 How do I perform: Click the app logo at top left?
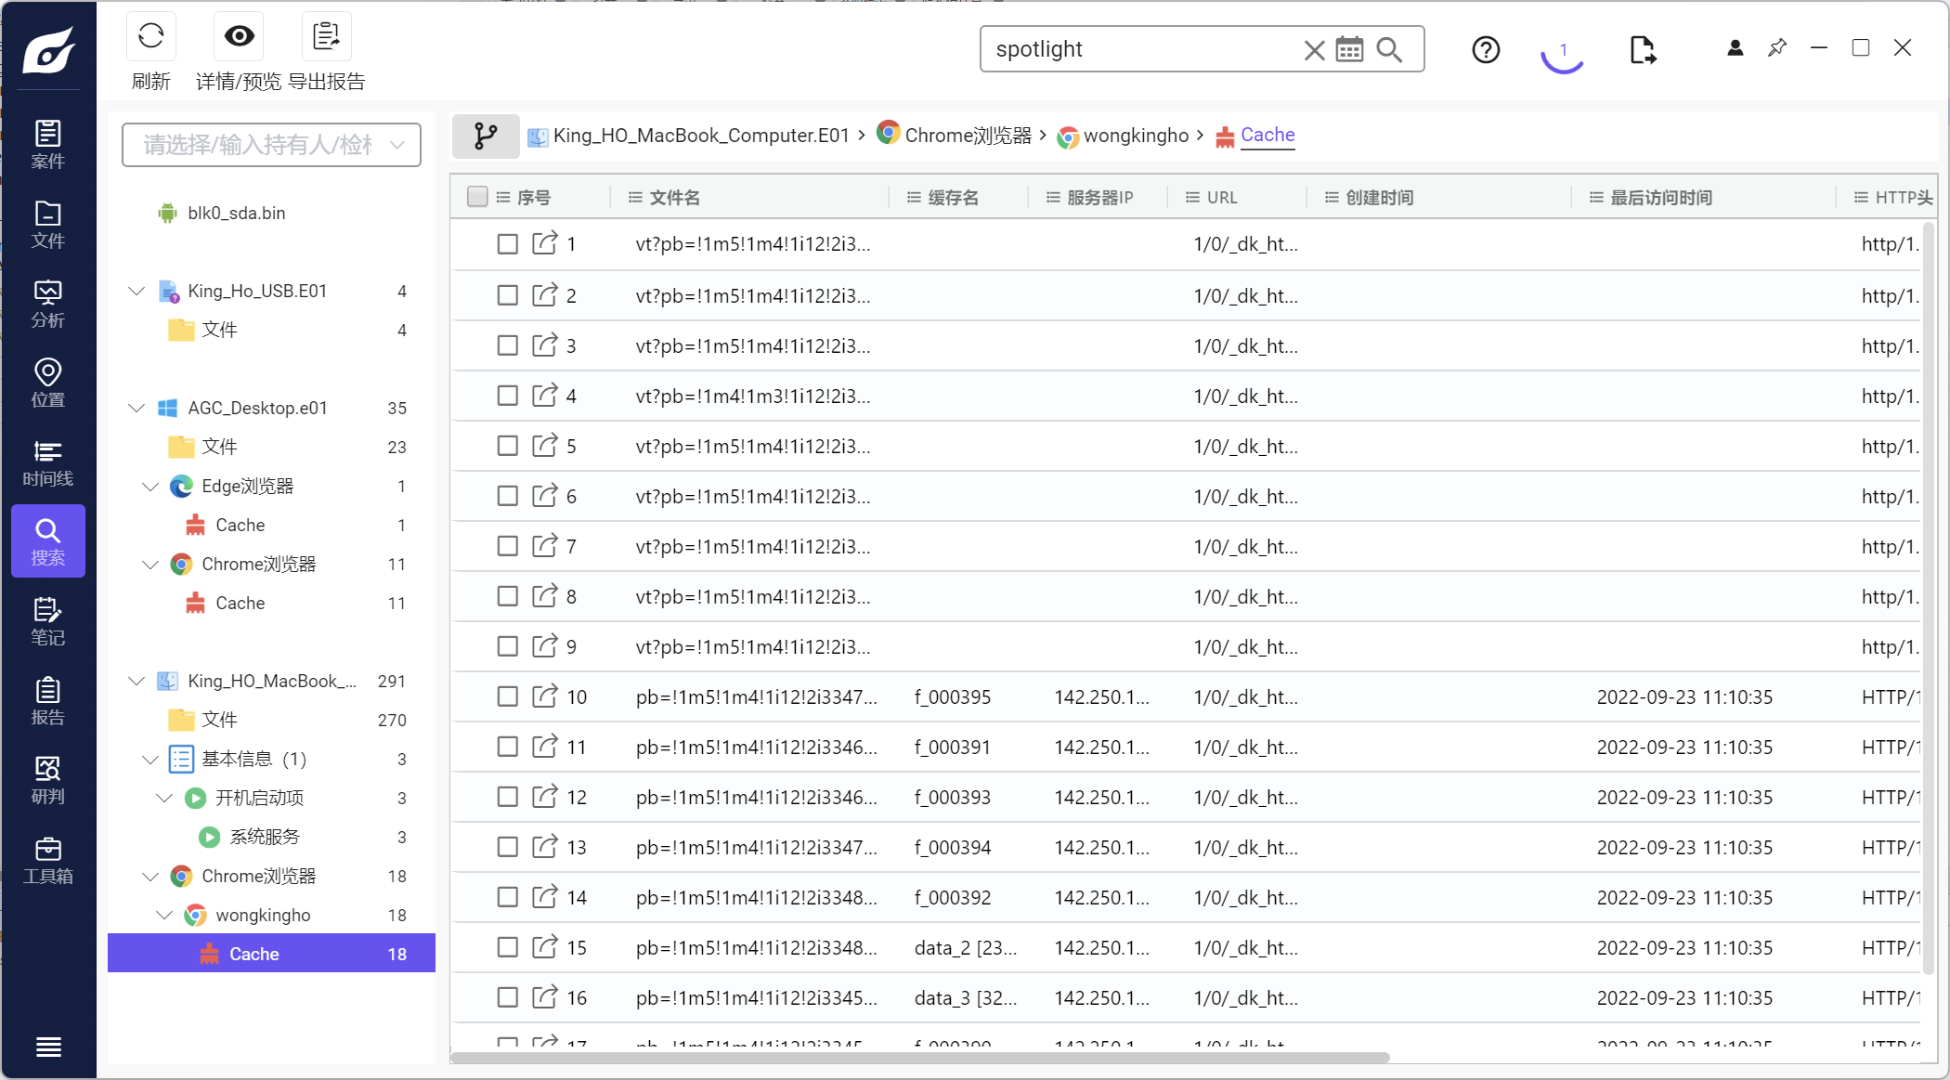point(48,48)
